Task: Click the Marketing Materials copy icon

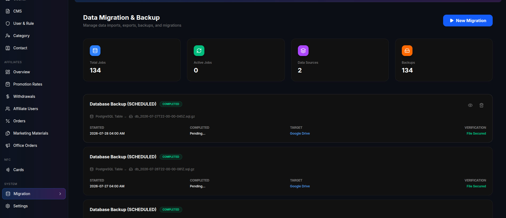Action: click(8, 133)
